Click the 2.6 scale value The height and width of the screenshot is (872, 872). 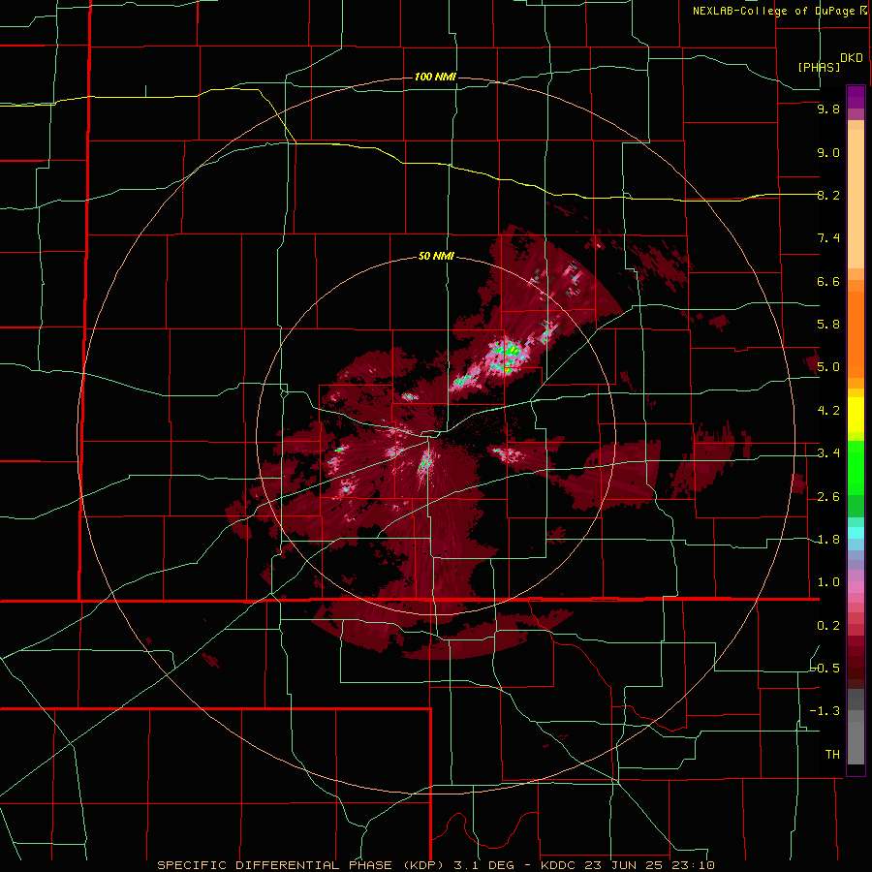828,497
